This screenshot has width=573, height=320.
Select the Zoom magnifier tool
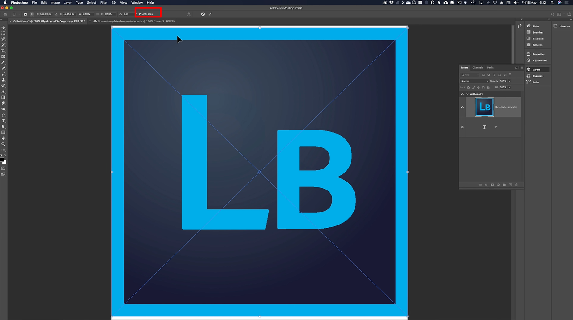[4, 144]
